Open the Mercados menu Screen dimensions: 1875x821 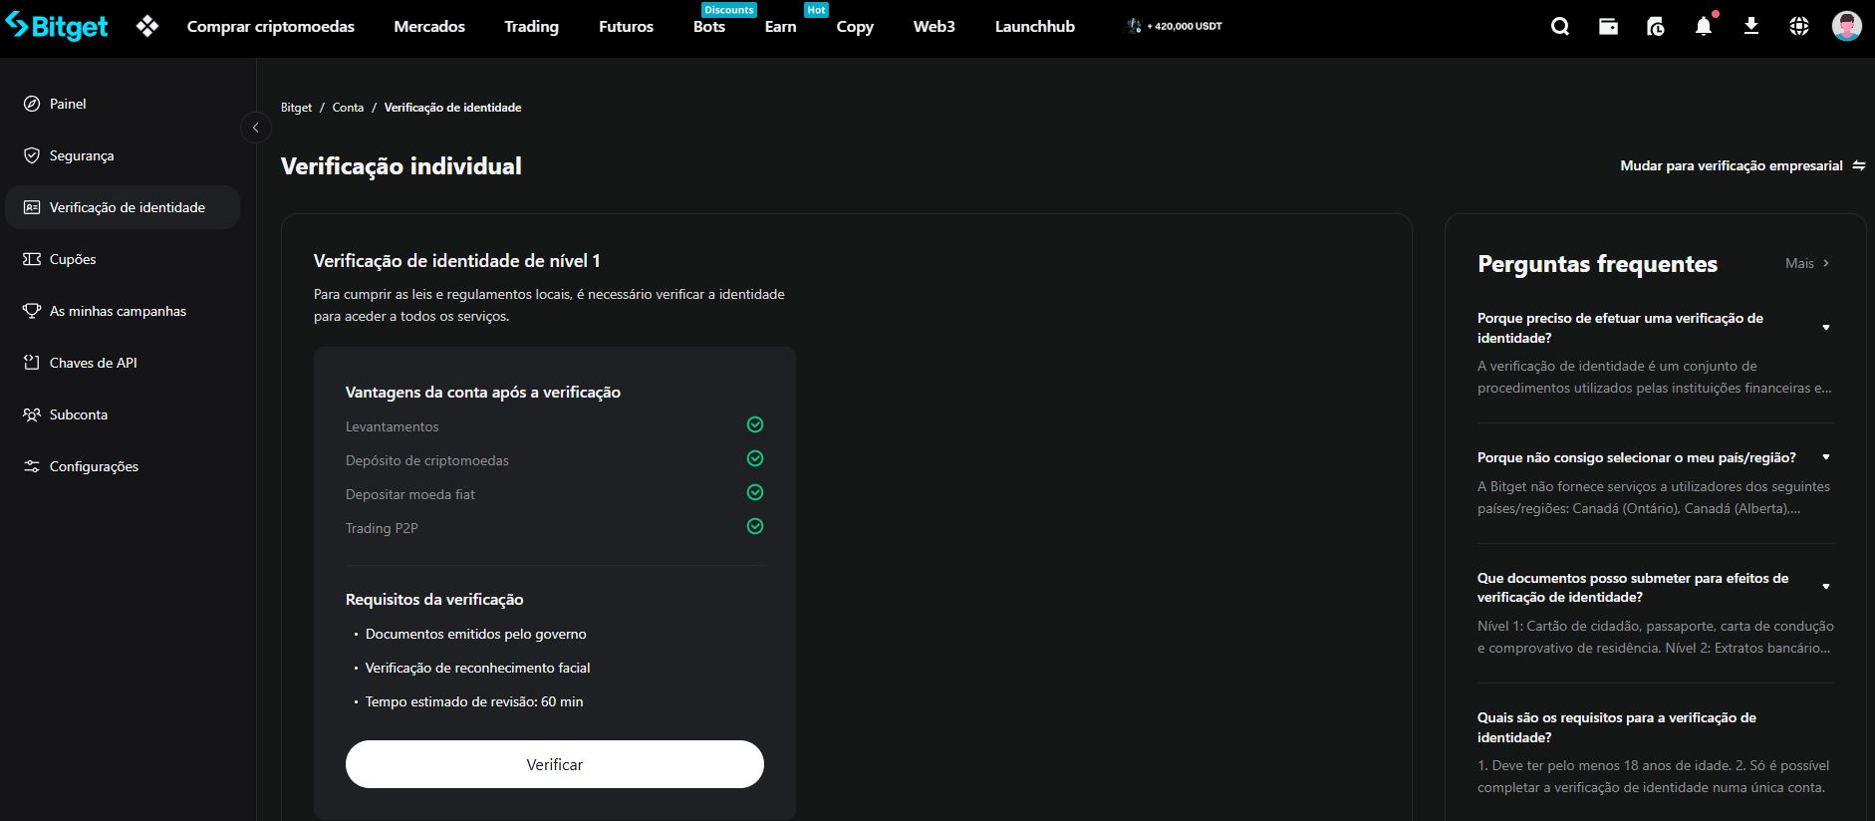click(429, 27)
